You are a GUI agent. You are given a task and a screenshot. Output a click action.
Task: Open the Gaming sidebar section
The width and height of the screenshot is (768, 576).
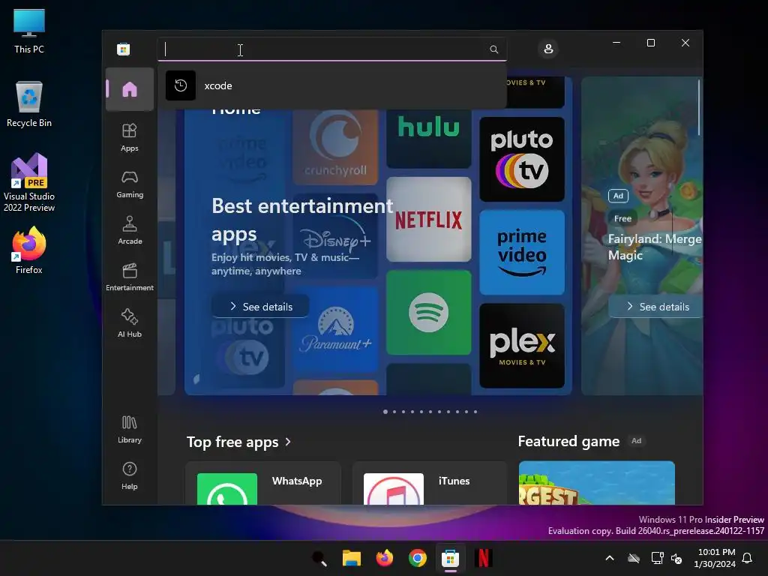129,184
